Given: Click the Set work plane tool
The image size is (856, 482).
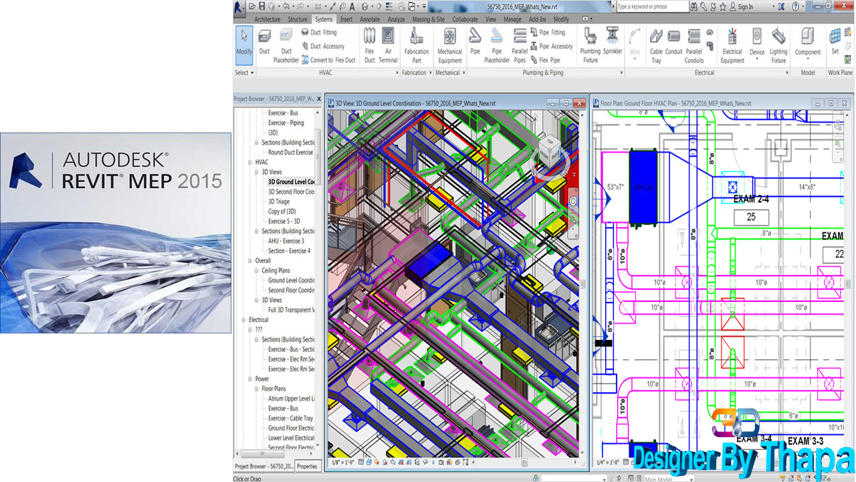Looking at the screenshot, I should coord(835,42).
